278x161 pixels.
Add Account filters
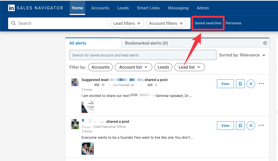[166, 23]
